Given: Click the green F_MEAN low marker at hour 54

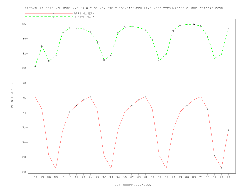Looking at the screenshot, I should pos(159,61).
